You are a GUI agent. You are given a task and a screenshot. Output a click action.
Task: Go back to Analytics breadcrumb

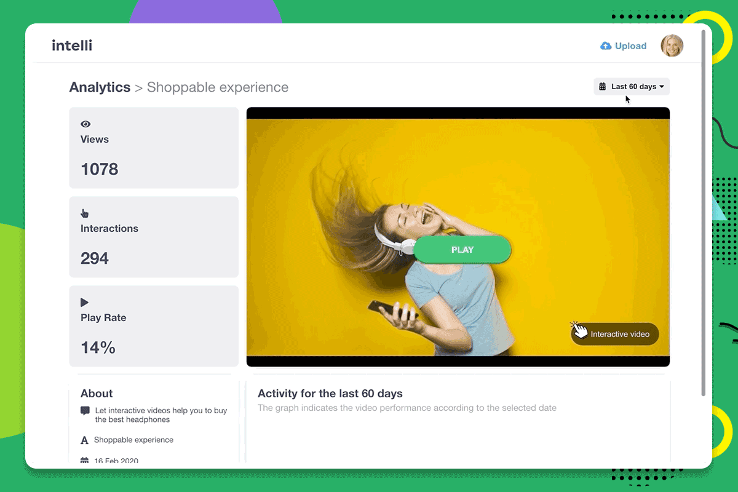(x=100, y=87)
